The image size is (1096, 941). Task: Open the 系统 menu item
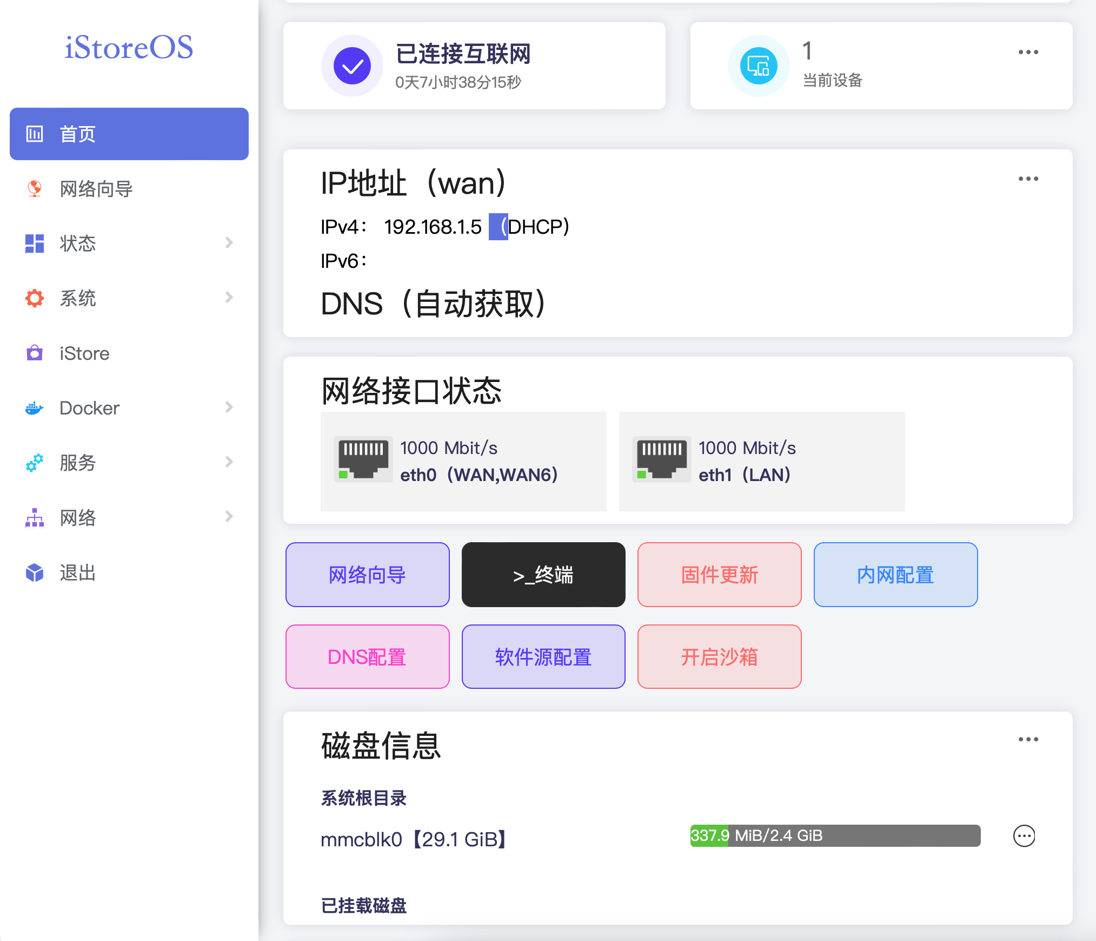(129, 298)
